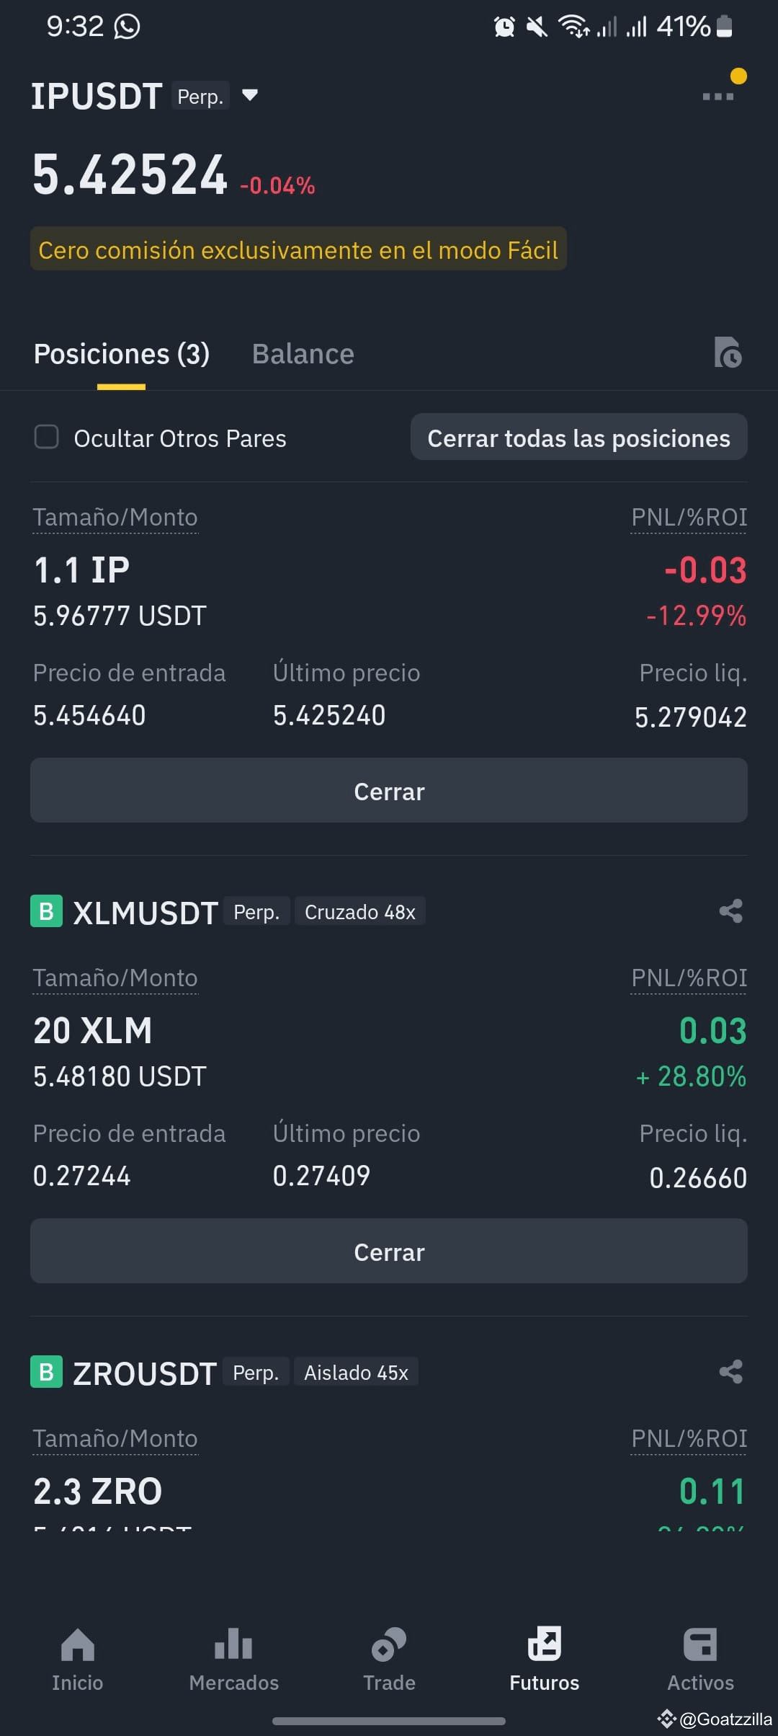Screen dimensions: 778x1736
Task: Open the Trade section icon
Action: 389,1644
